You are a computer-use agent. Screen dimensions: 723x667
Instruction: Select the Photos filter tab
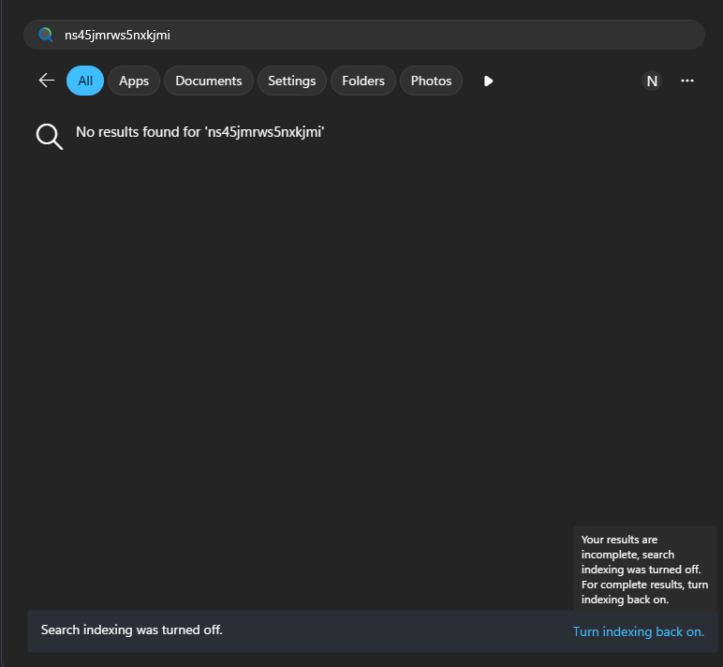(431, 81)
